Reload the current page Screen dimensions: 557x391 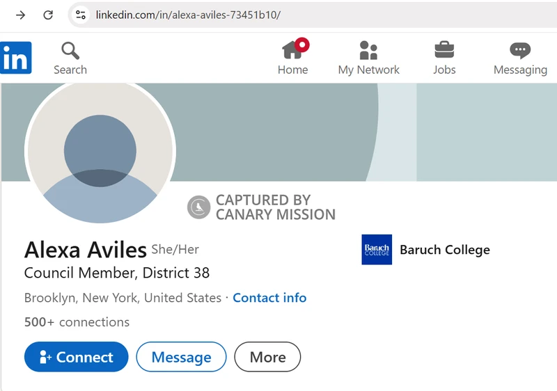click(48, 15)
